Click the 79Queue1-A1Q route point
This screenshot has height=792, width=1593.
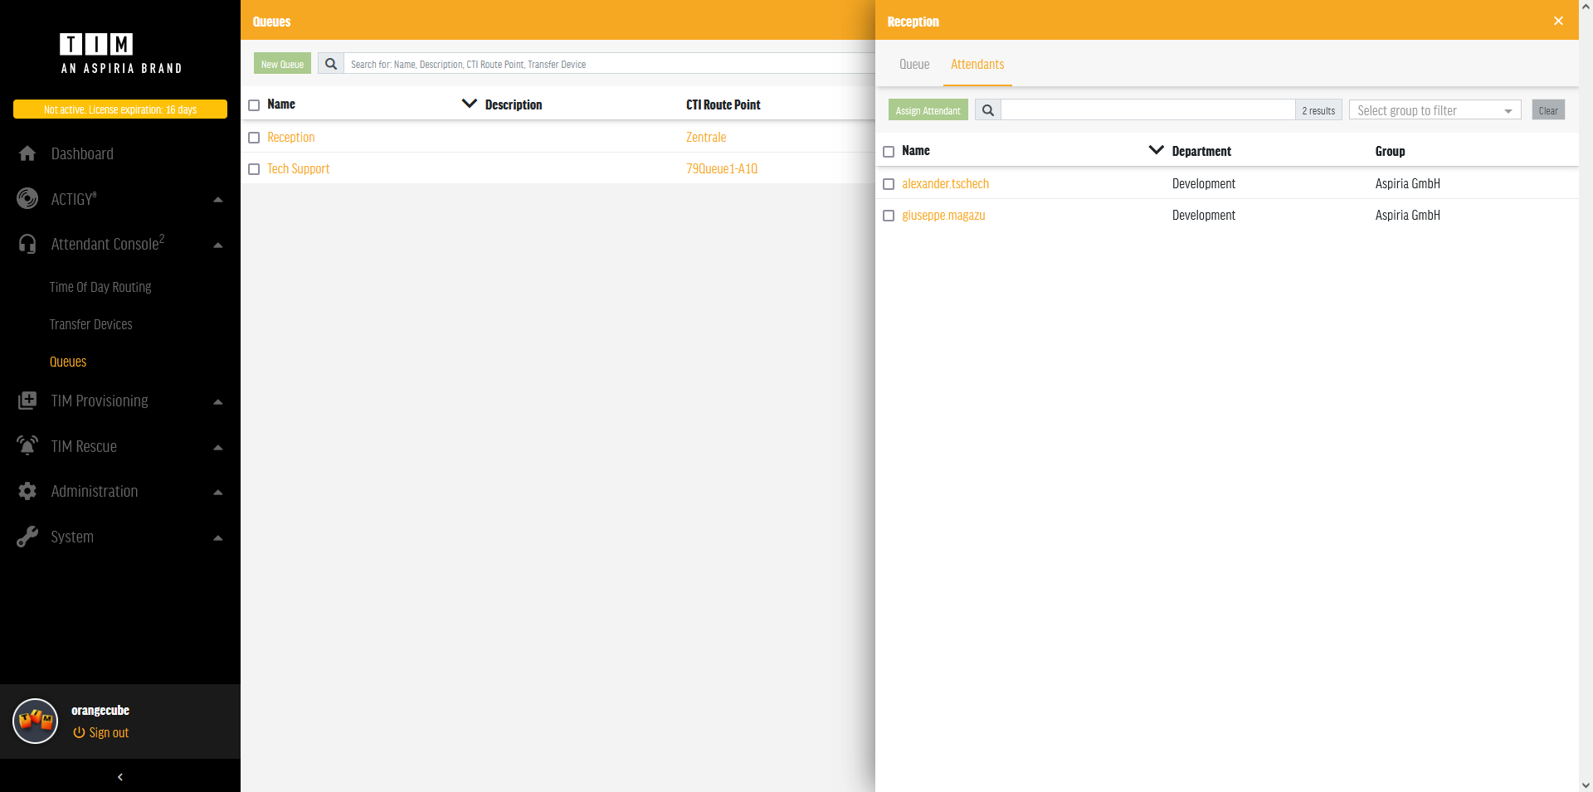pyautogui.click(x=722, y=168)
